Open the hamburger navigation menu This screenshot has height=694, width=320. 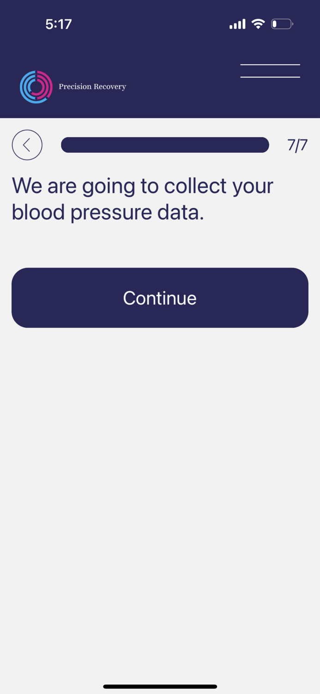[x=270, y=70]
